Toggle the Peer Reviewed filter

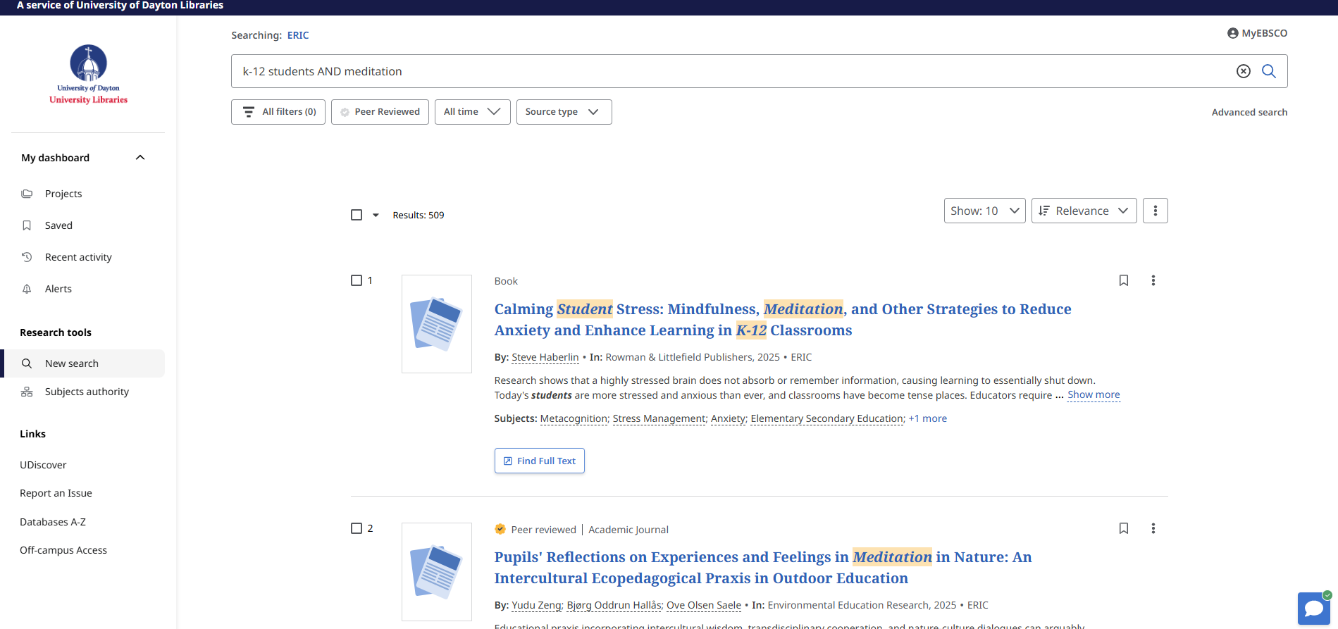(380, 112)
